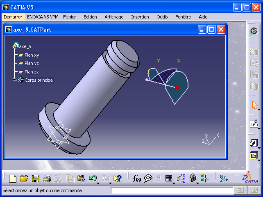Minimize the axe_9.CATPart document window
The image size is (263, 197).
(x=202, y=30)
